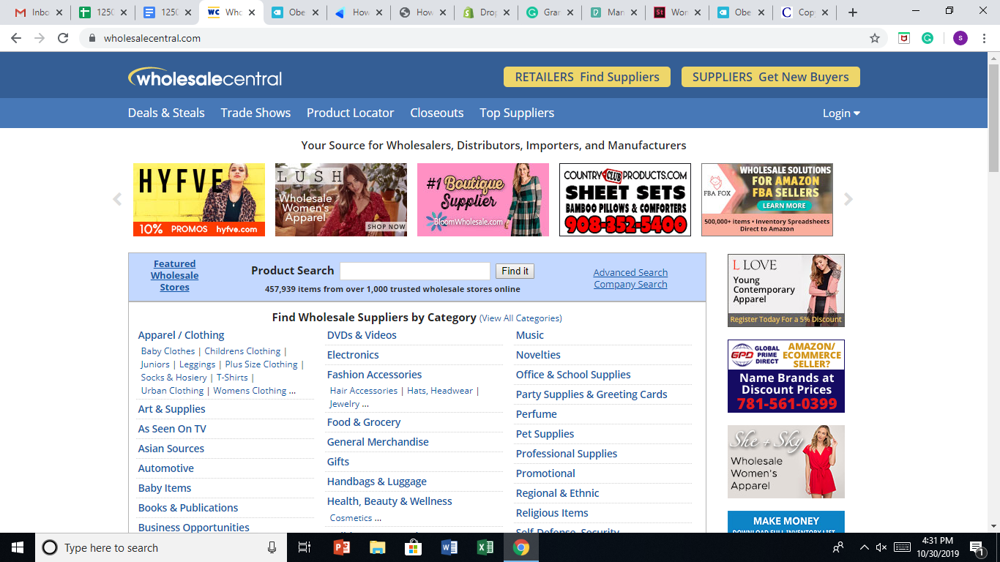Open Product Locator in navigation bar
1000x562 pixels.
pyautogui.click(x=350, y=113)
